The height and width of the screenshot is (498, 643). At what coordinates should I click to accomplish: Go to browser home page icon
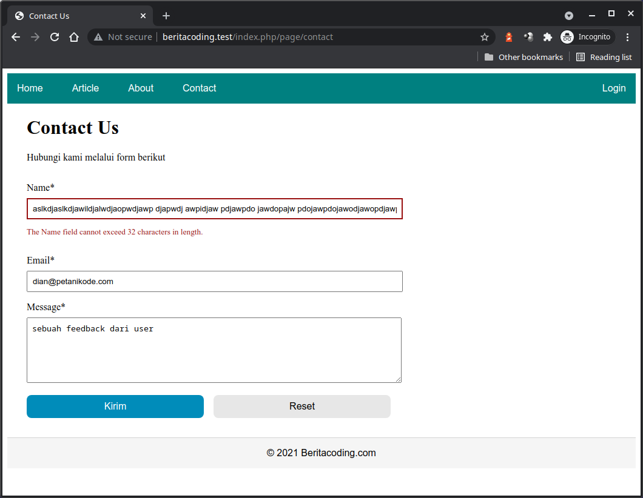[74, 37]
